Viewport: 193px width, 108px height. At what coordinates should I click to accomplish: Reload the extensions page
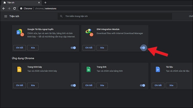(x=15, y=8)
